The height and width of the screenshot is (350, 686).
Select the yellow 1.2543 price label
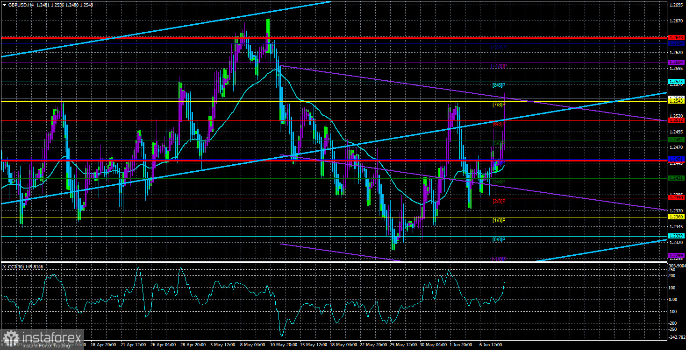pyautogui.click(x=676, y=101)
